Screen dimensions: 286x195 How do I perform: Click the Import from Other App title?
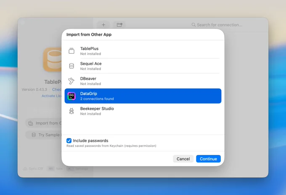pos(89,34)
